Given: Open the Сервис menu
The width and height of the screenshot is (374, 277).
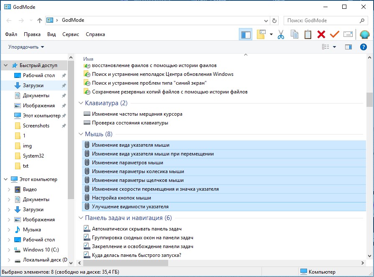Looking at the screenshot, I should 71,34.
